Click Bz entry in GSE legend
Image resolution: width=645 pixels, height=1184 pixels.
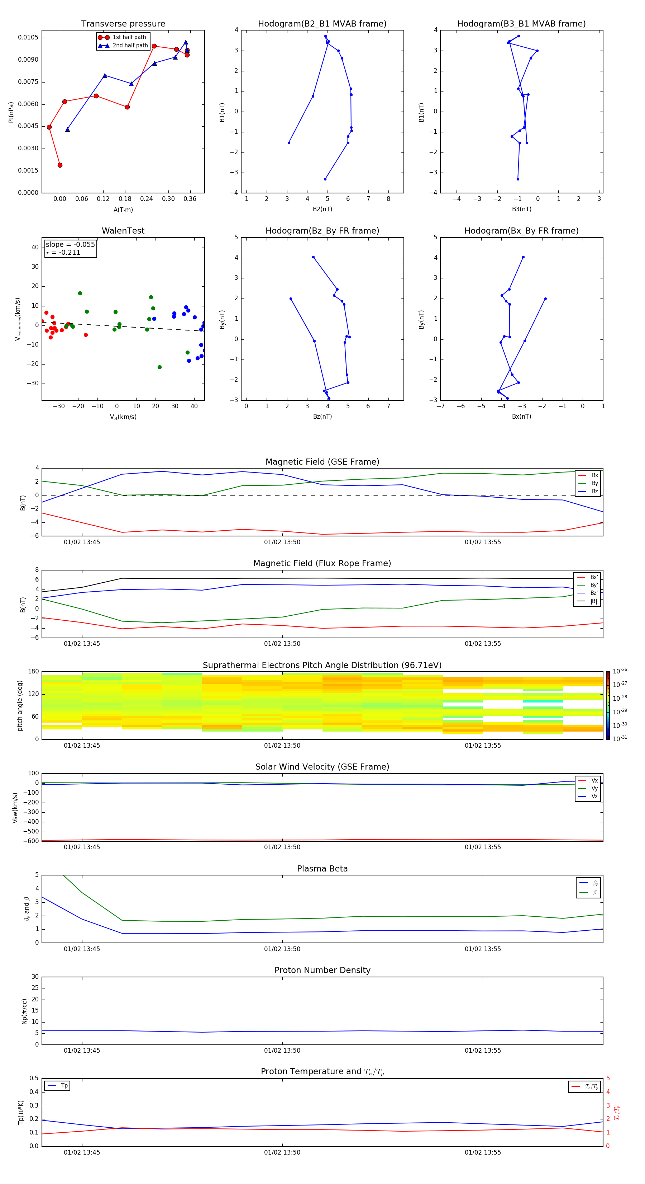click(x=588, y=491)
